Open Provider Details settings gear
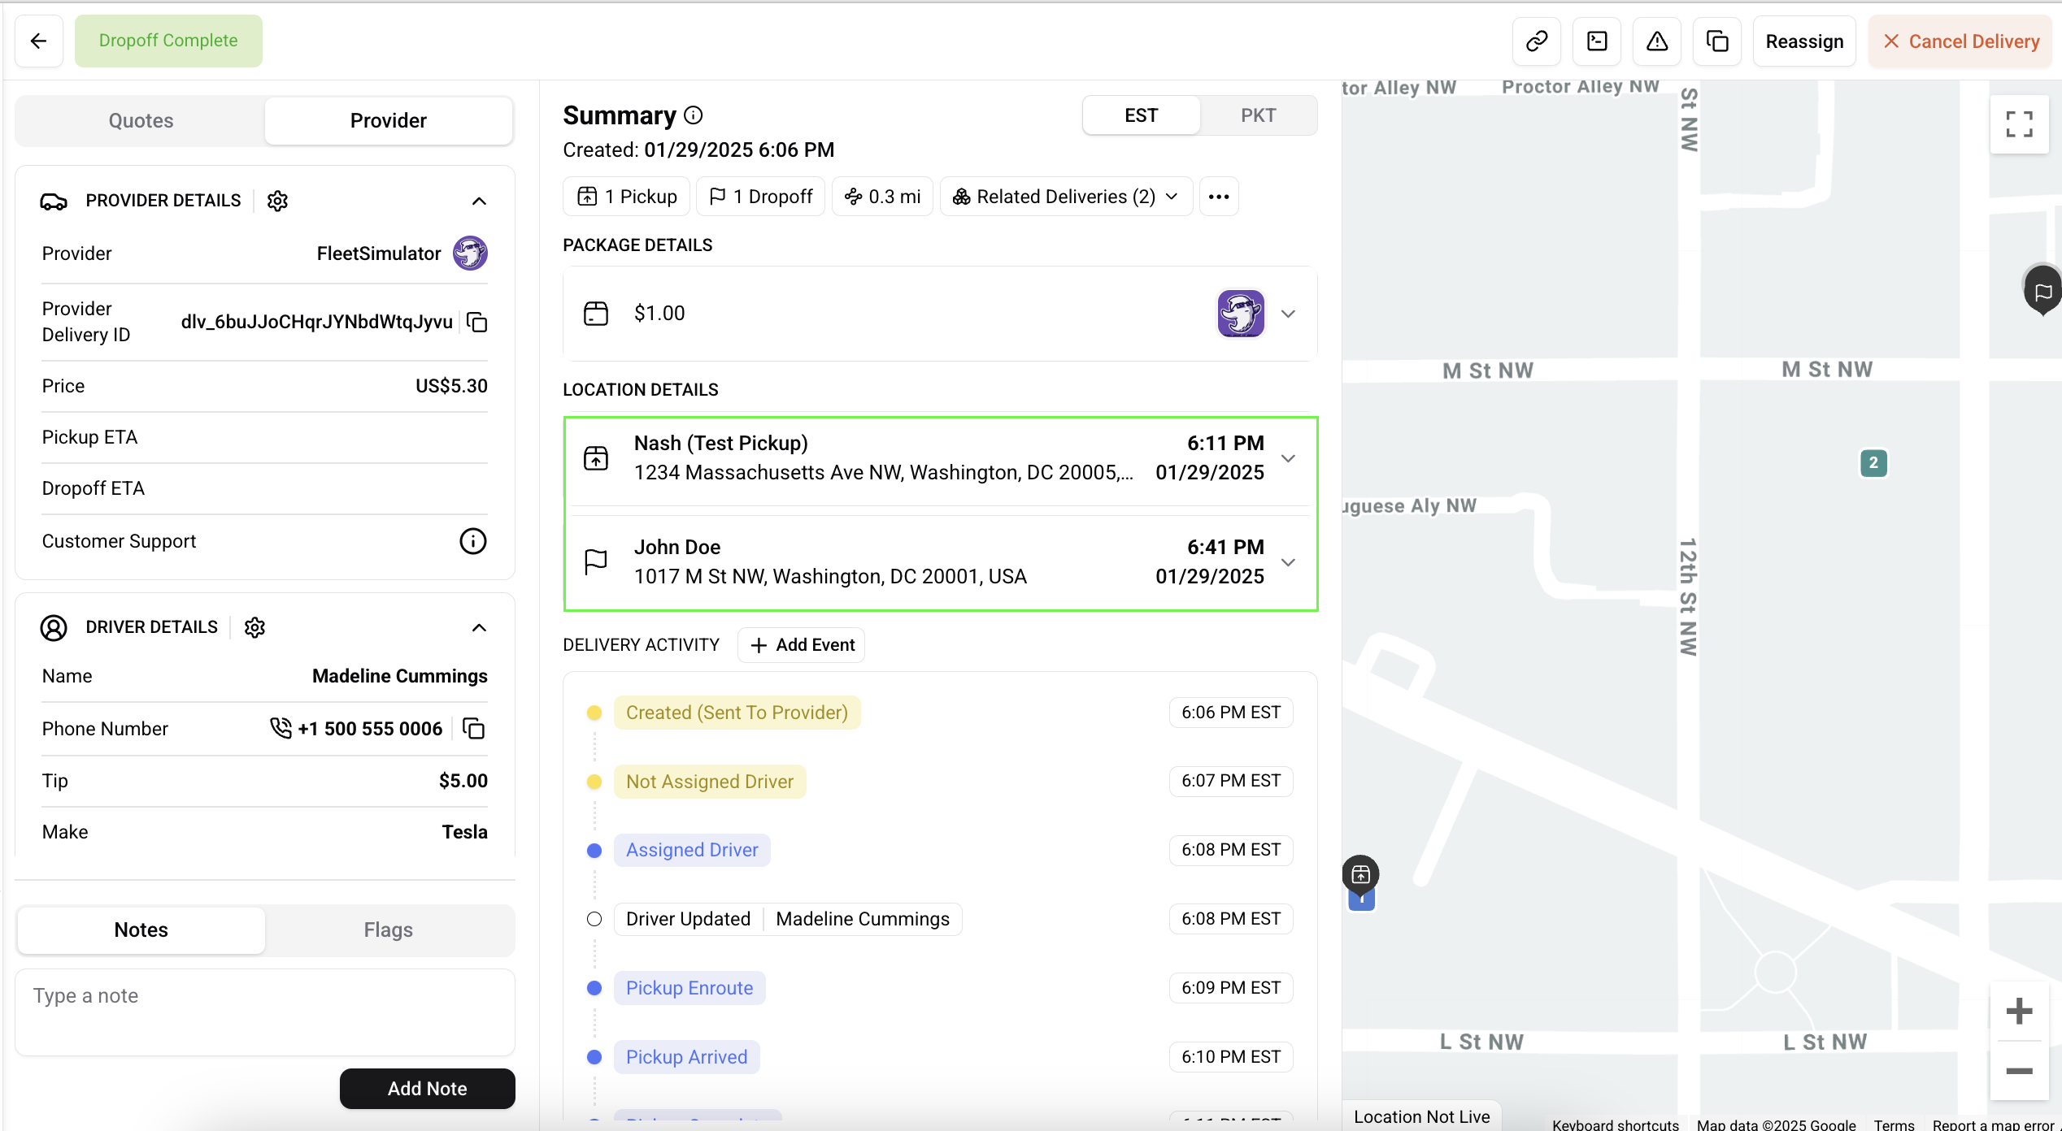The image size is (2062, 1131). tap(277, 201)
